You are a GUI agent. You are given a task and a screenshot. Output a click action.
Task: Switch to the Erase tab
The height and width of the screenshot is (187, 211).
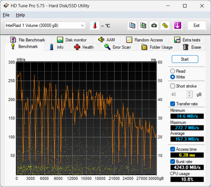pos(192,47)
